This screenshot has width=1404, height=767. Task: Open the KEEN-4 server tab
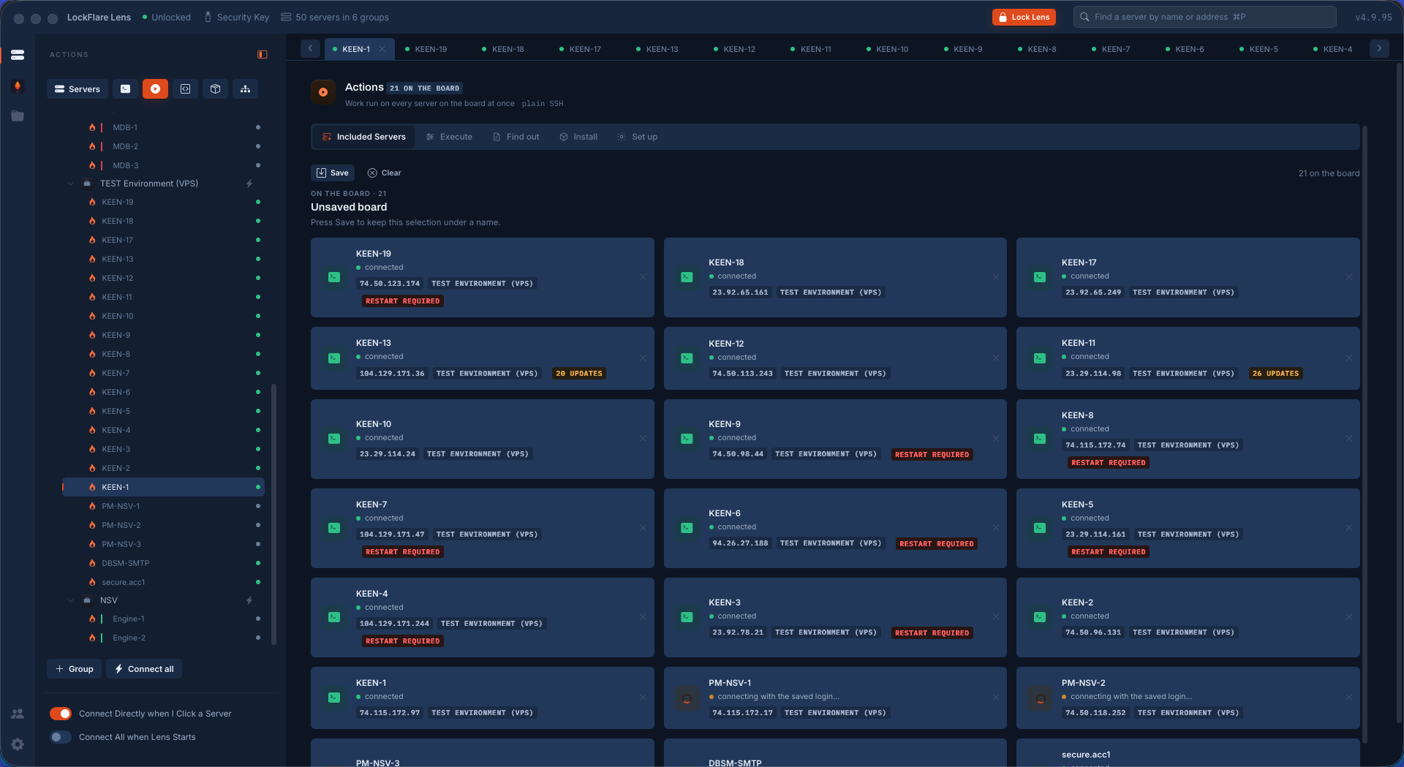coord(1333,49)
